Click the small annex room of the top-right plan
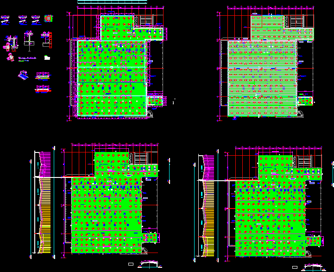 coord(305,100)
